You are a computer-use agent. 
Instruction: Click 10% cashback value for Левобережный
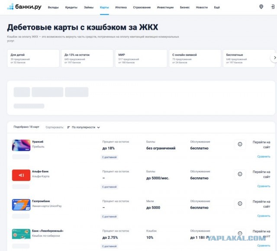point(150,238)
